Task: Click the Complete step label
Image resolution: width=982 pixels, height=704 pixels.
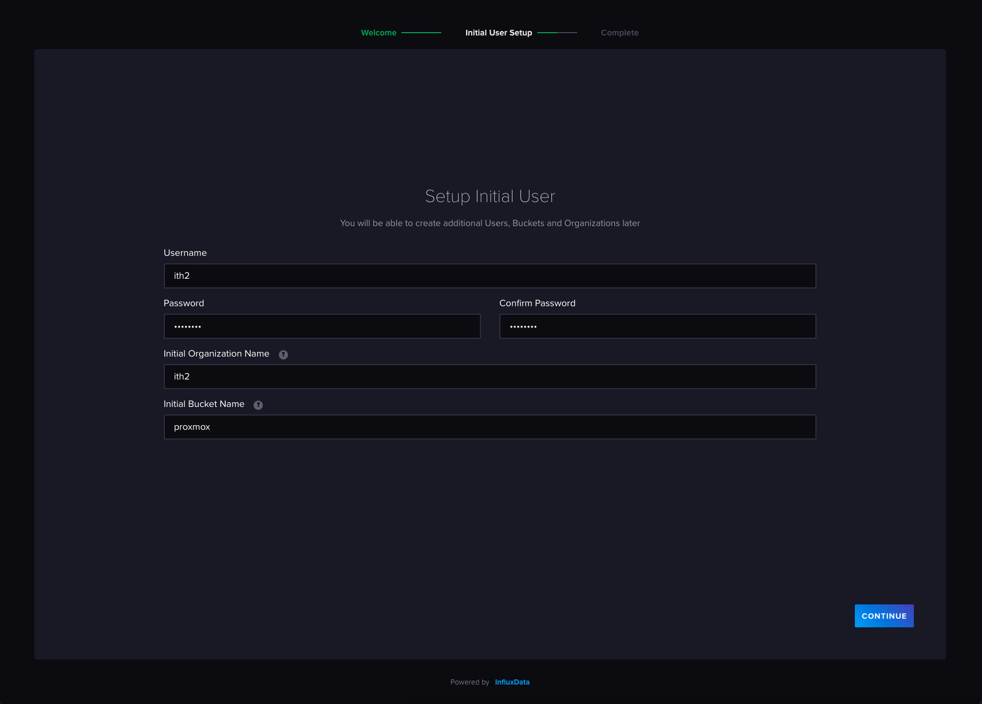Action: click(x=620, y=33)
